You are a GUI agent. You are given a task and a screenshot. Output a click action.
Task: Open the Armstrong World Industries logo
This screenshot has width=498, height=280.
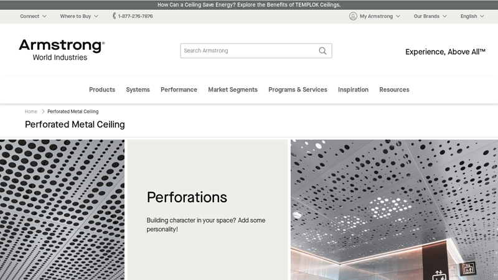coord(62,50)
